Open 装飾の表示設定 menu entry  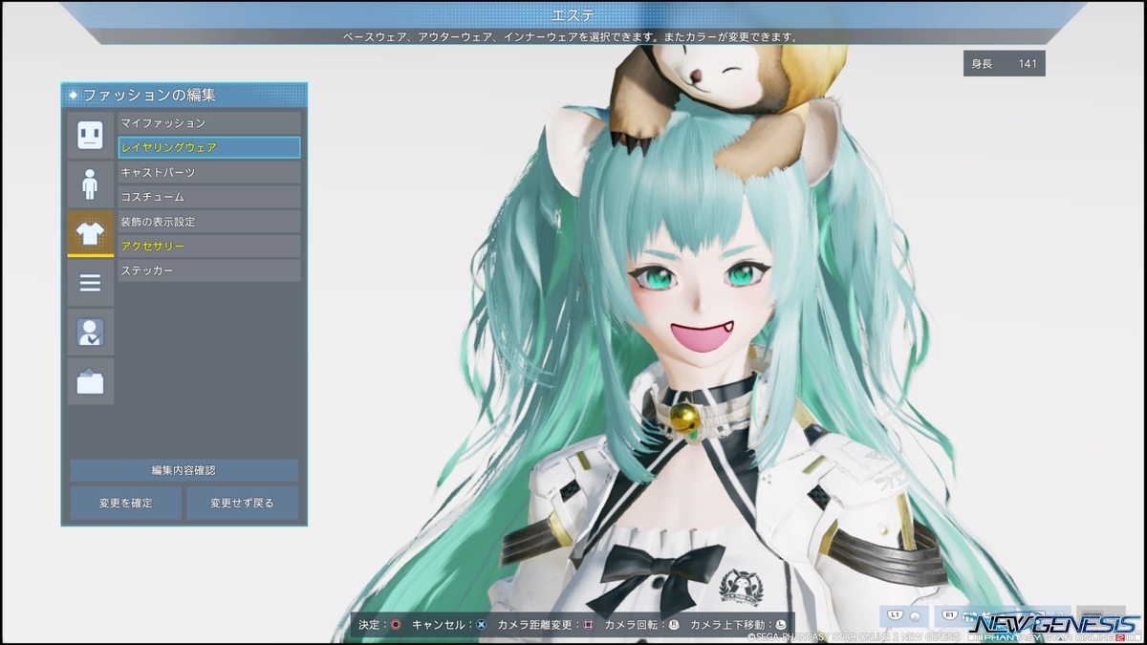(x=208, y=222)
